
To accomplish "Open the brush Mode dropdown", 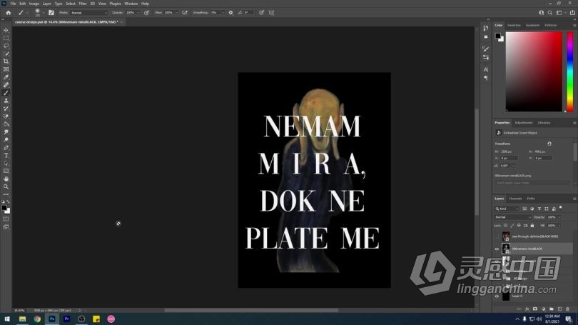I will click(x=88, y=13).
